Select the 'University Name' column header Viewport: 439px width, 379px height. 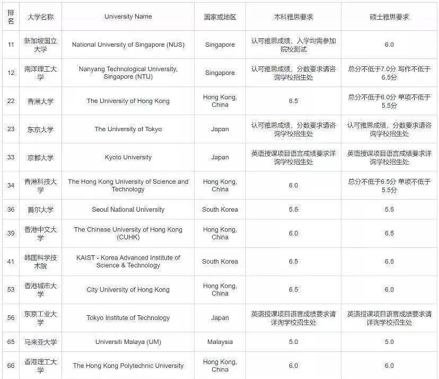[x=128, y=16]
